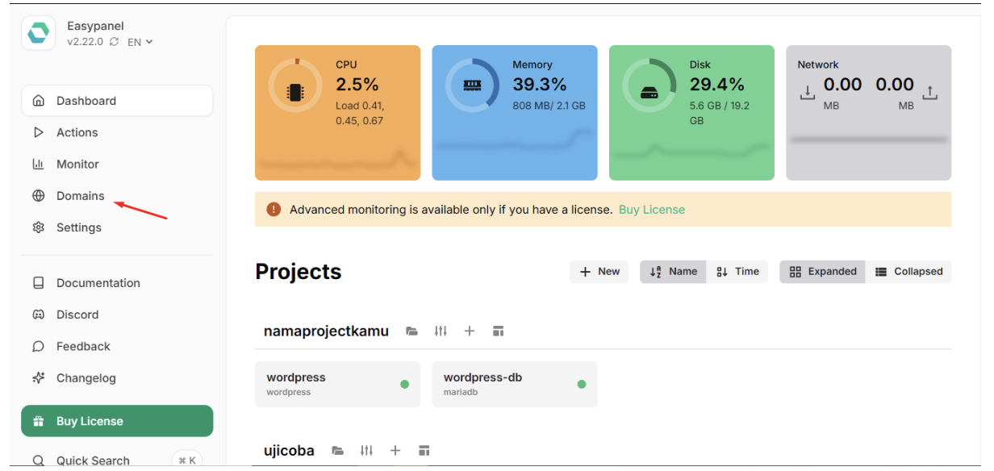Open the wordpress service card

[x=337, y=384]
